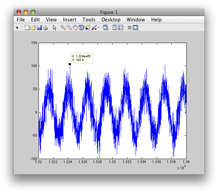Click the yellow minimize window button

pyautogui.click(x=26, y=12)
